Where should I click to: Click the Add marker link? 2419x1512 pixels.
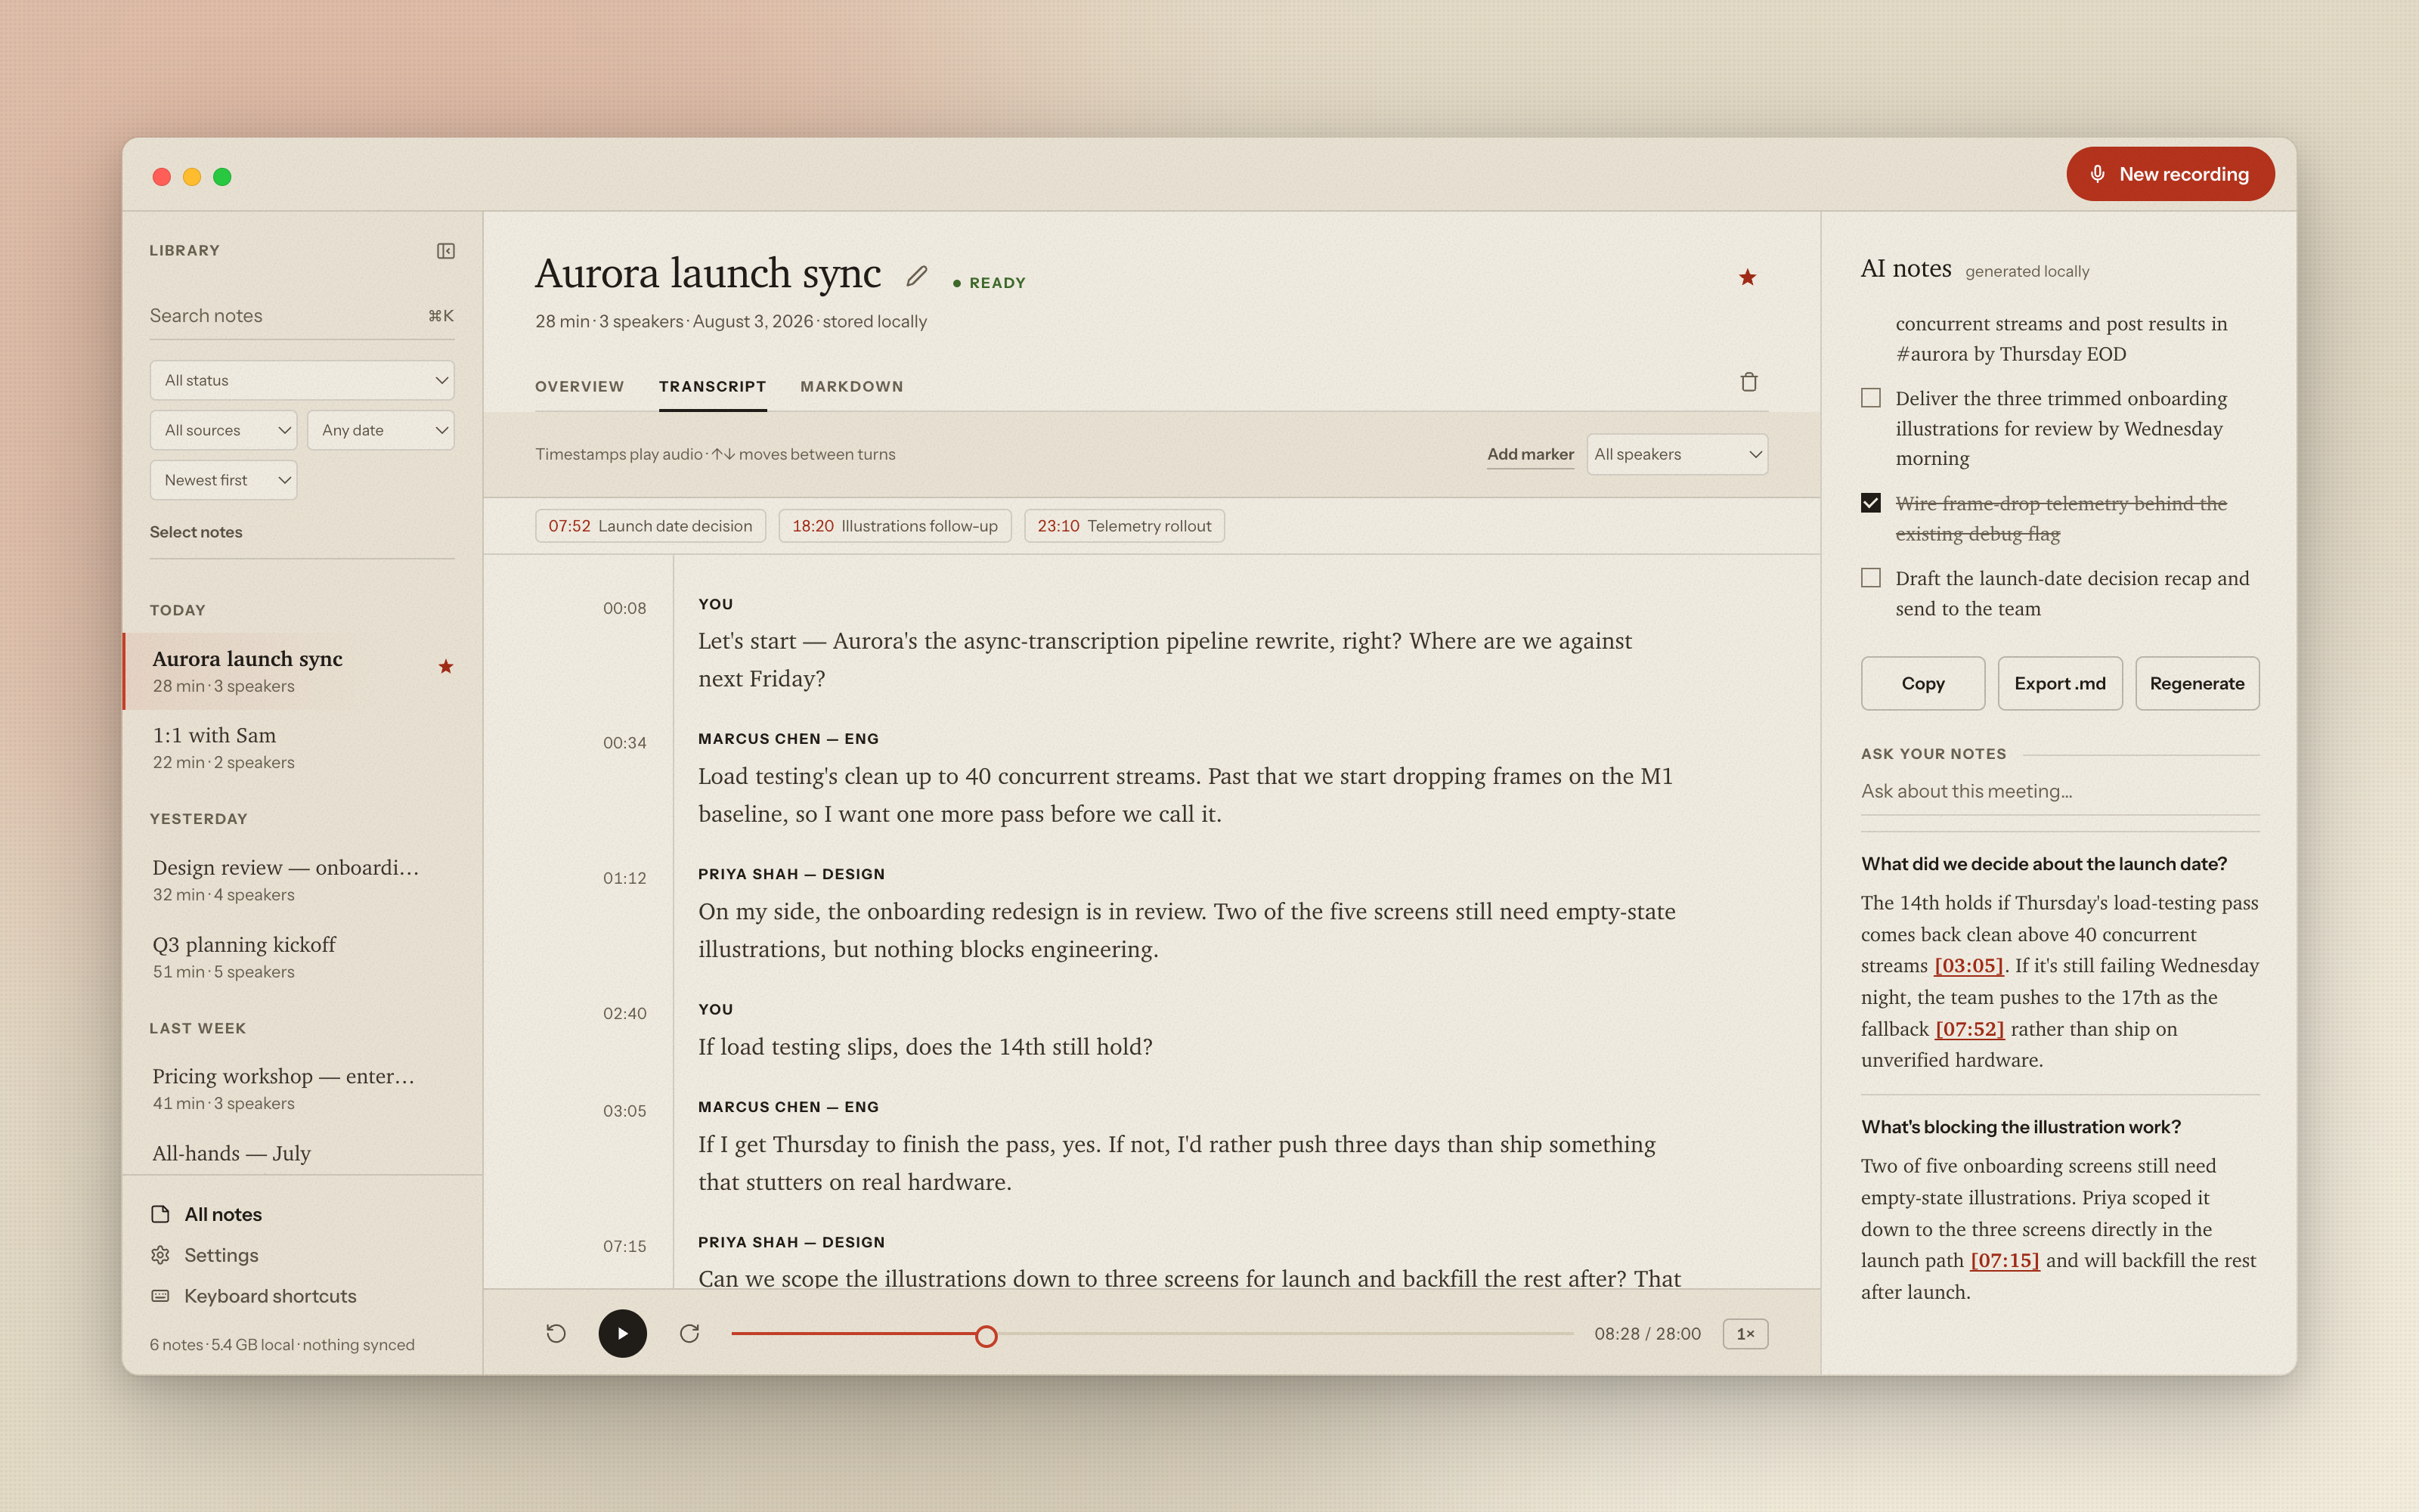click(1529, 454)
